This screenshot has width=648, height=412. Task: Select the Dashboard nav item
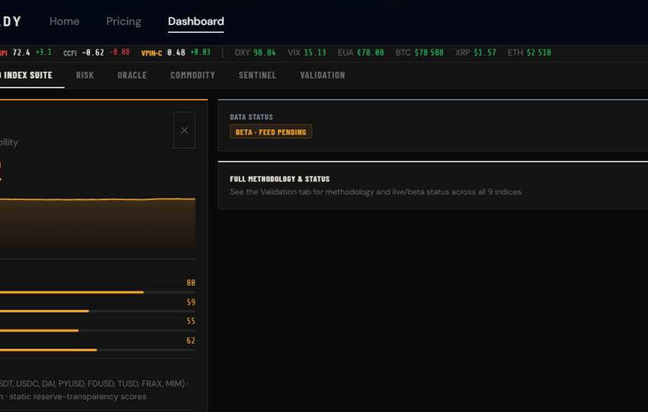[196, 21]
